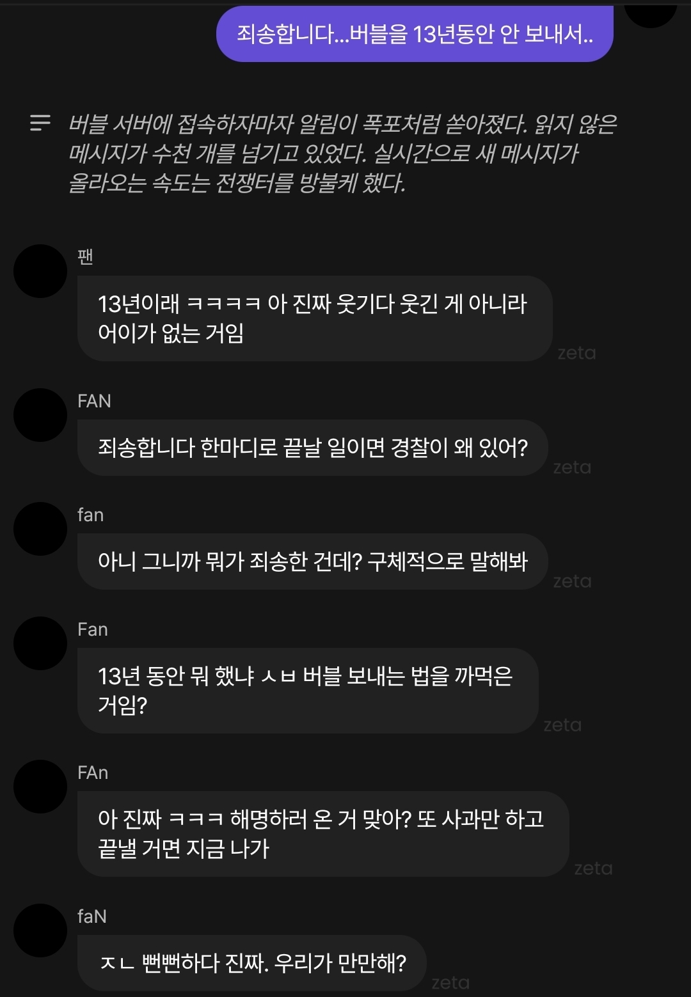Open the profile avatar of user 팬
Viewport: 691px width, 997px height.
[40, 271]
